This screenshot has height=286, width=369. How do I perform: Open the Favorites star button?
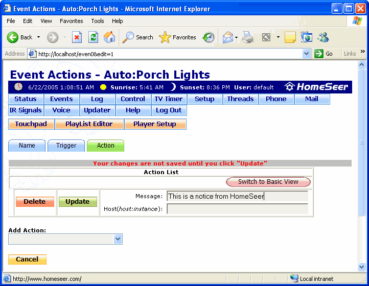tap(177, 37)
